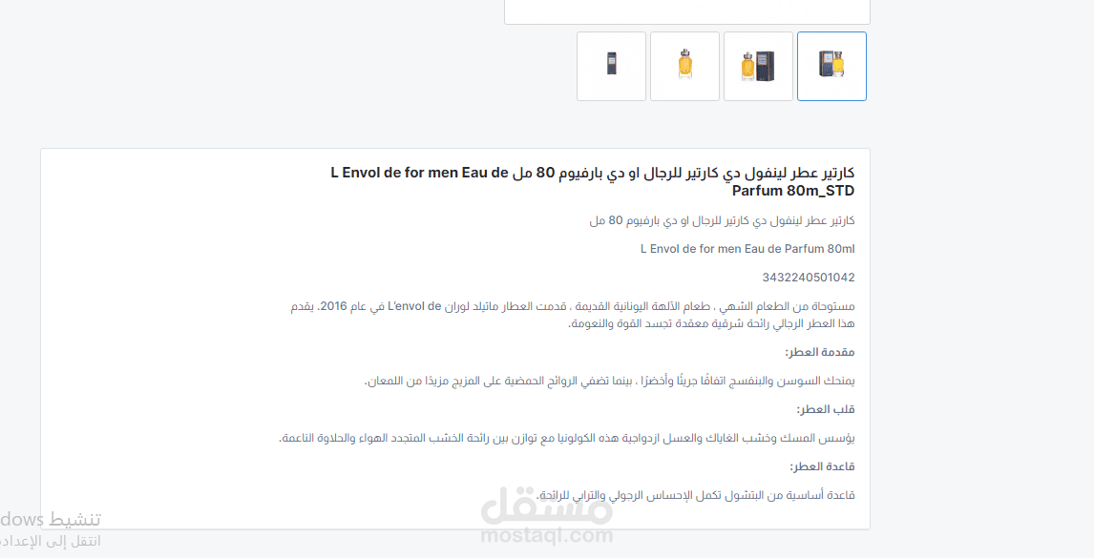Click the sentence about البتشول base note
The image size is (1094, 558).
[696, 495]
